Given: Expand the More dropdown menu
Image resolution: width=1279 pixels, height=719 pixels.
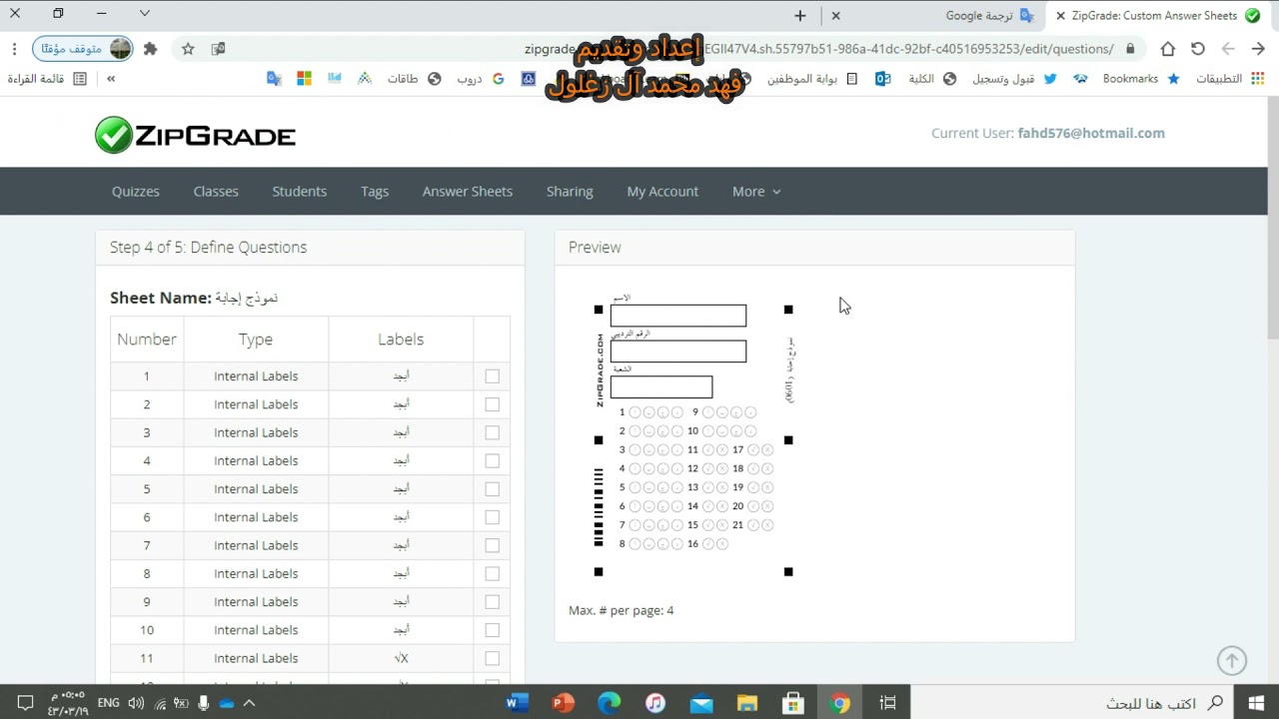Looking at the screenshot, I should [x=756, y=191].
